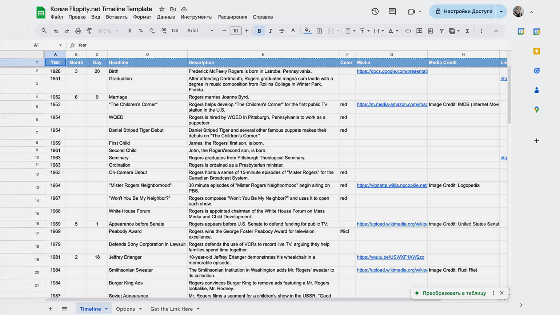Apply percent format icon
This screenshot has width=560, height=315.
141,31
